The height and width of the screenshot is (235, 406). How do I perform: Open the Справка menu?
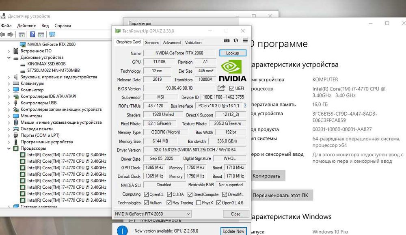[63, 26]
